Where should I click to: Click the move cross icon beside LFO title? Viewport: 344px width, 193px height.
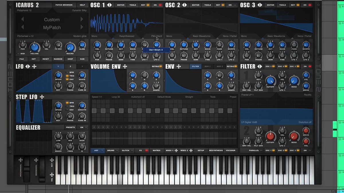point(34,66)
